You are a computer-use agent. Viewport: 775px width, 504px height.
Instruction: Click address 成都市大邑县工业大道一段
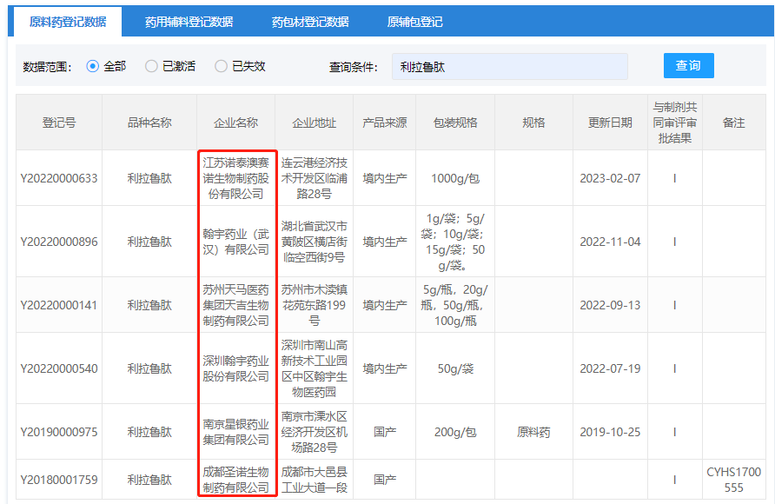tap(314, 480)
